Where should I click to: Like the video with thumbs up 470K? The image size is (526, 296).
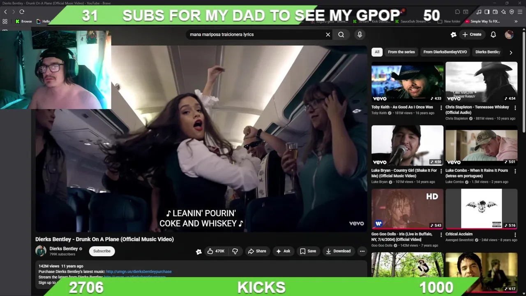pos(216,251)
